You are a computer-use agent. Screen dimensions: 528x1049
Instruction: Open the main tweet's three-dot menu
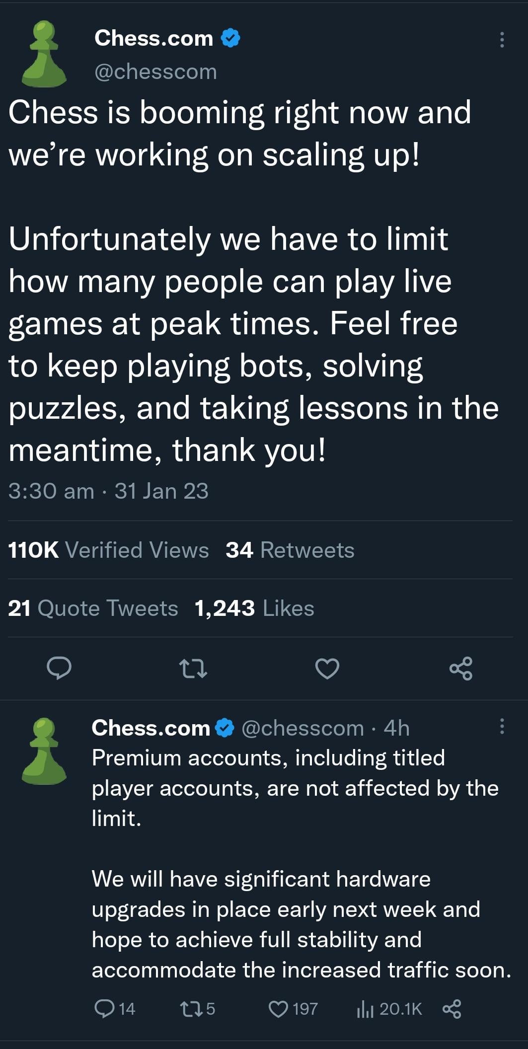pyautogui.click(x=502, y=39)
